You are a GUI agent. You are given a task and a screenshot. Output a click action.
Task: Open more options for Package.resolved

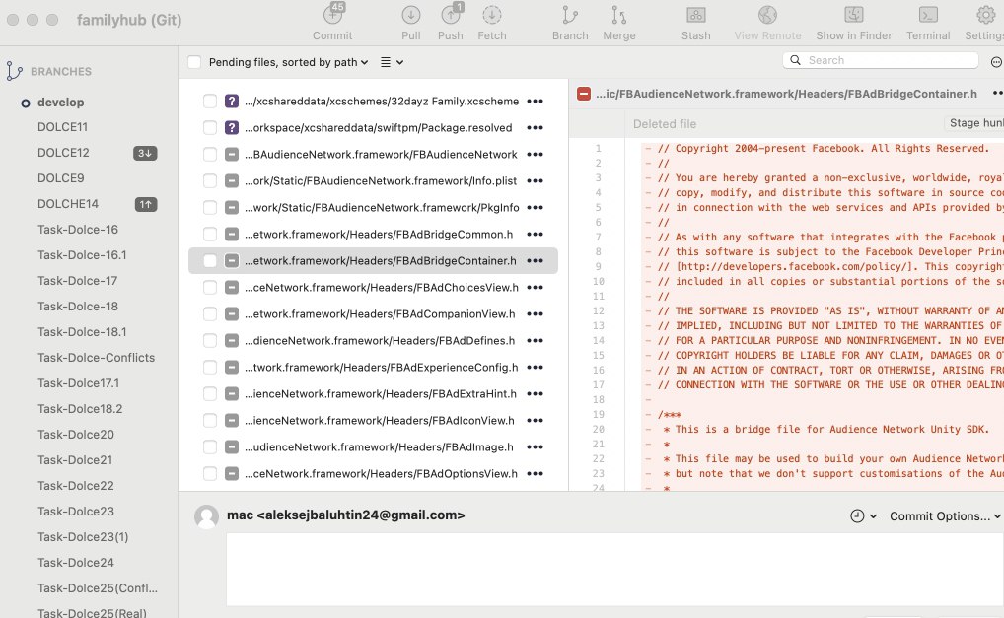click(x=535, y=128)
